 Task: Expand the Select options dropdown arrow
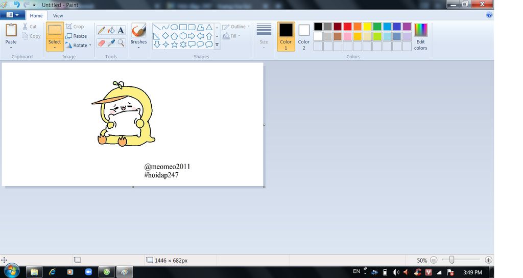55,48
